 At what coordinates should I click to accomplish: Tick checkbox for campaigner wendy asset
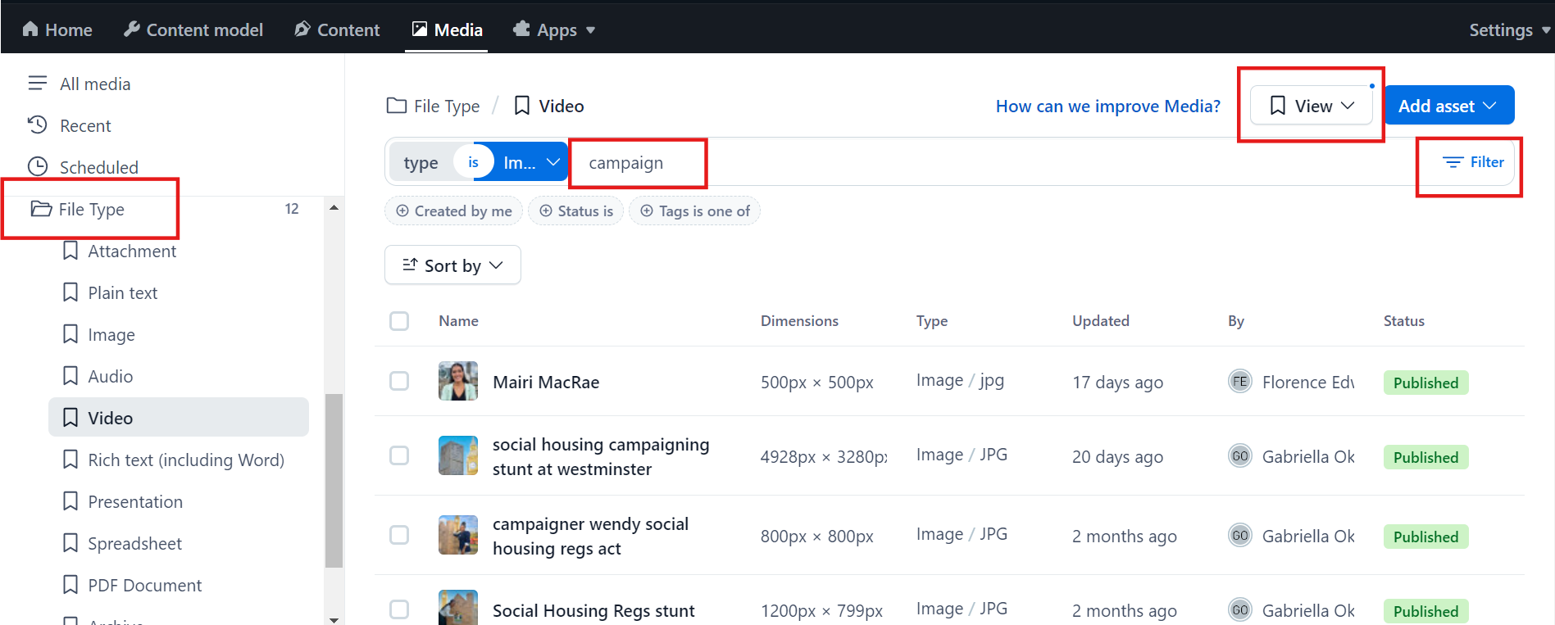[399, 535]
